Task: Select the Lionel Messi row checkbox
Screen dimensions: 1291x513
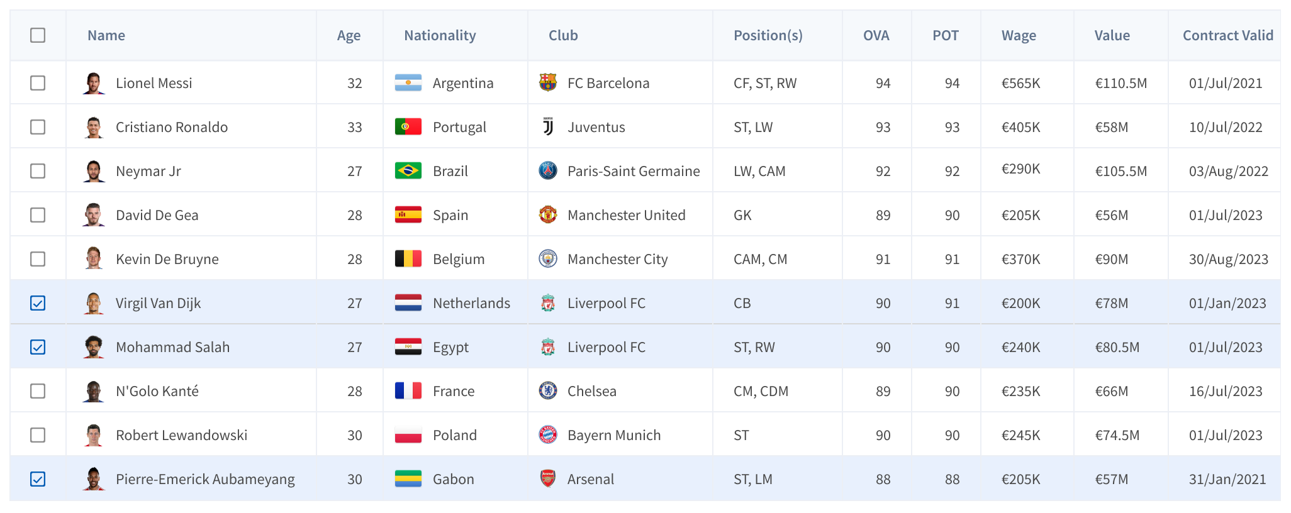Action: click(38, 83)
